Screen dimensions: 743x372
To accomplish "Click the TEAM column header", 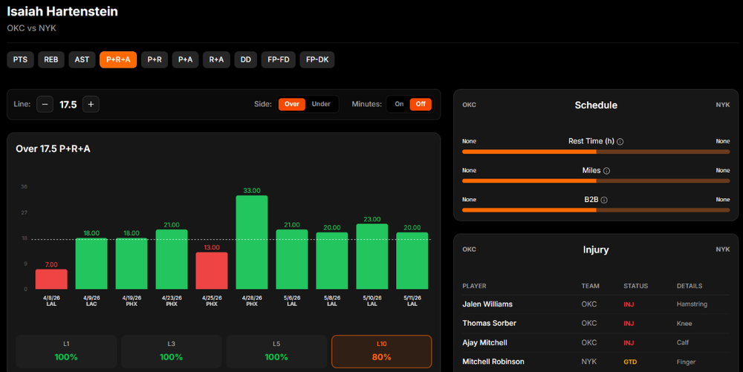I will click(591, 286).
